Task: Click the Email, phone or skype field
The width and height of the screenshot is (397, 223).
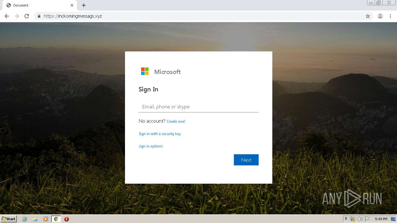Action: [x=198, y=107]
